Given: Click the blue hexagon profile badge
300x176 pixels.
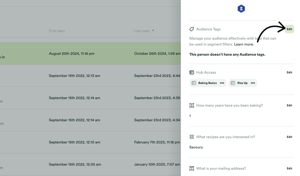Looking at the screenshot, I should tap(241, 8).
